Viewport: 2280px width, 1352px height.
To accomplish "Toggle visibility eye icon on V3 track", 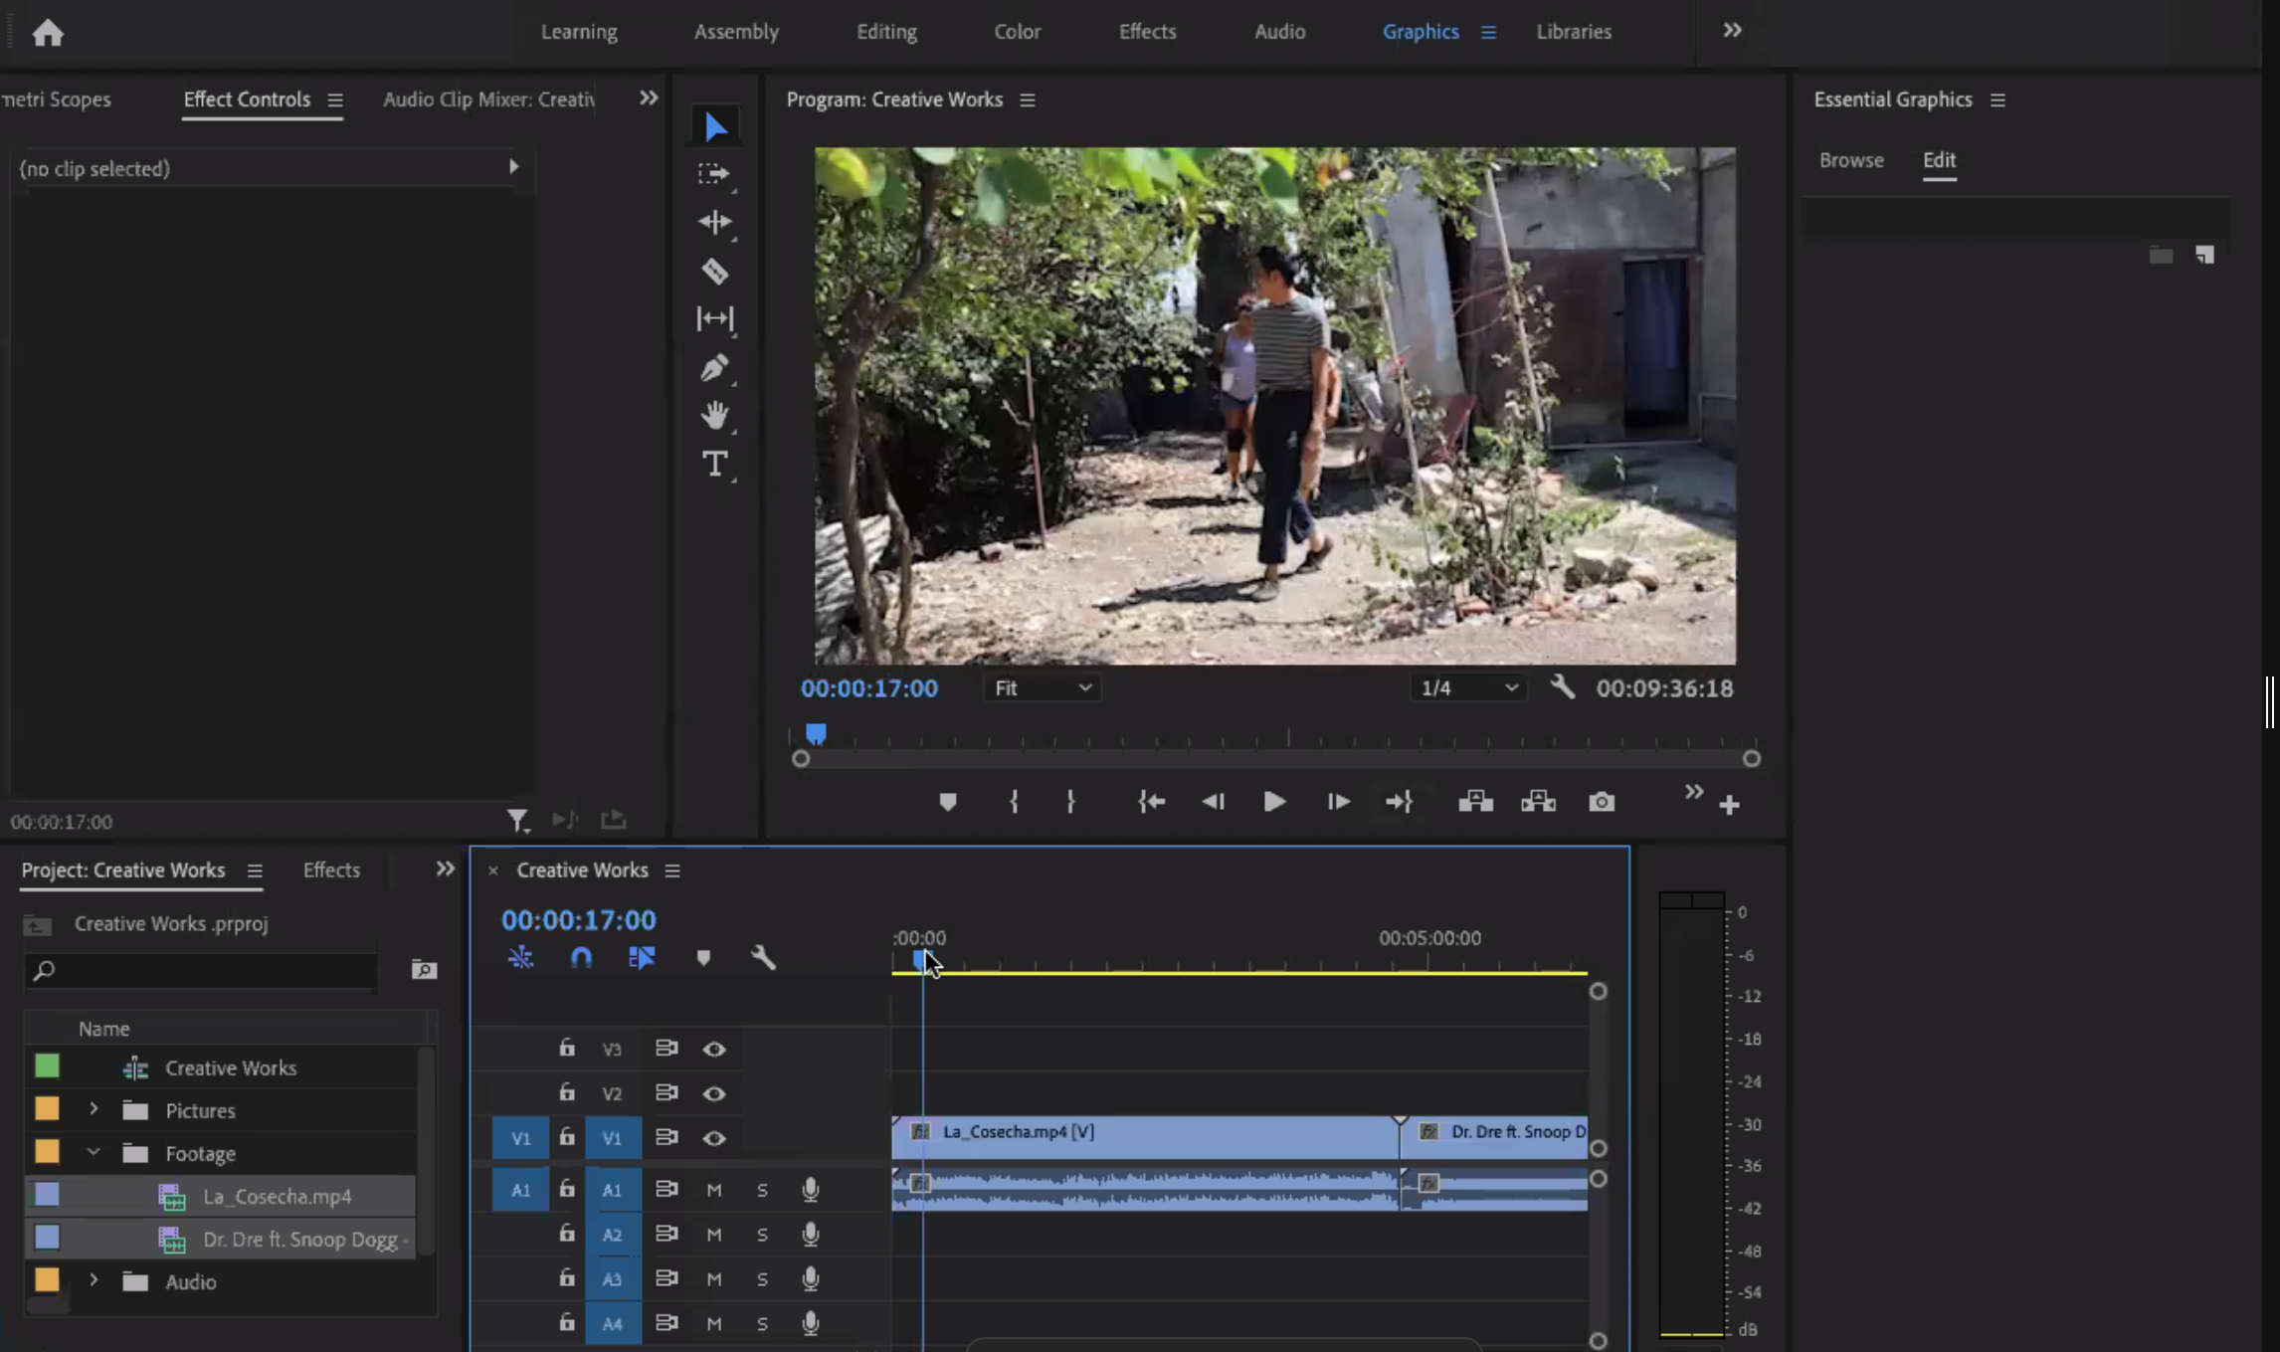I will [x=714, y=1048].
